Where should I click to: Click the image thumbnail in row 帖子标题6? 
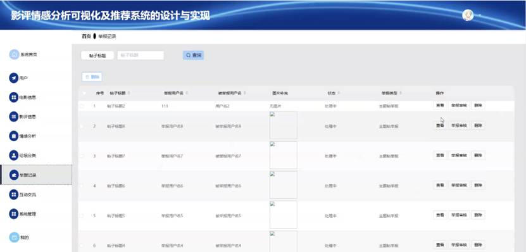pos(284,185)
